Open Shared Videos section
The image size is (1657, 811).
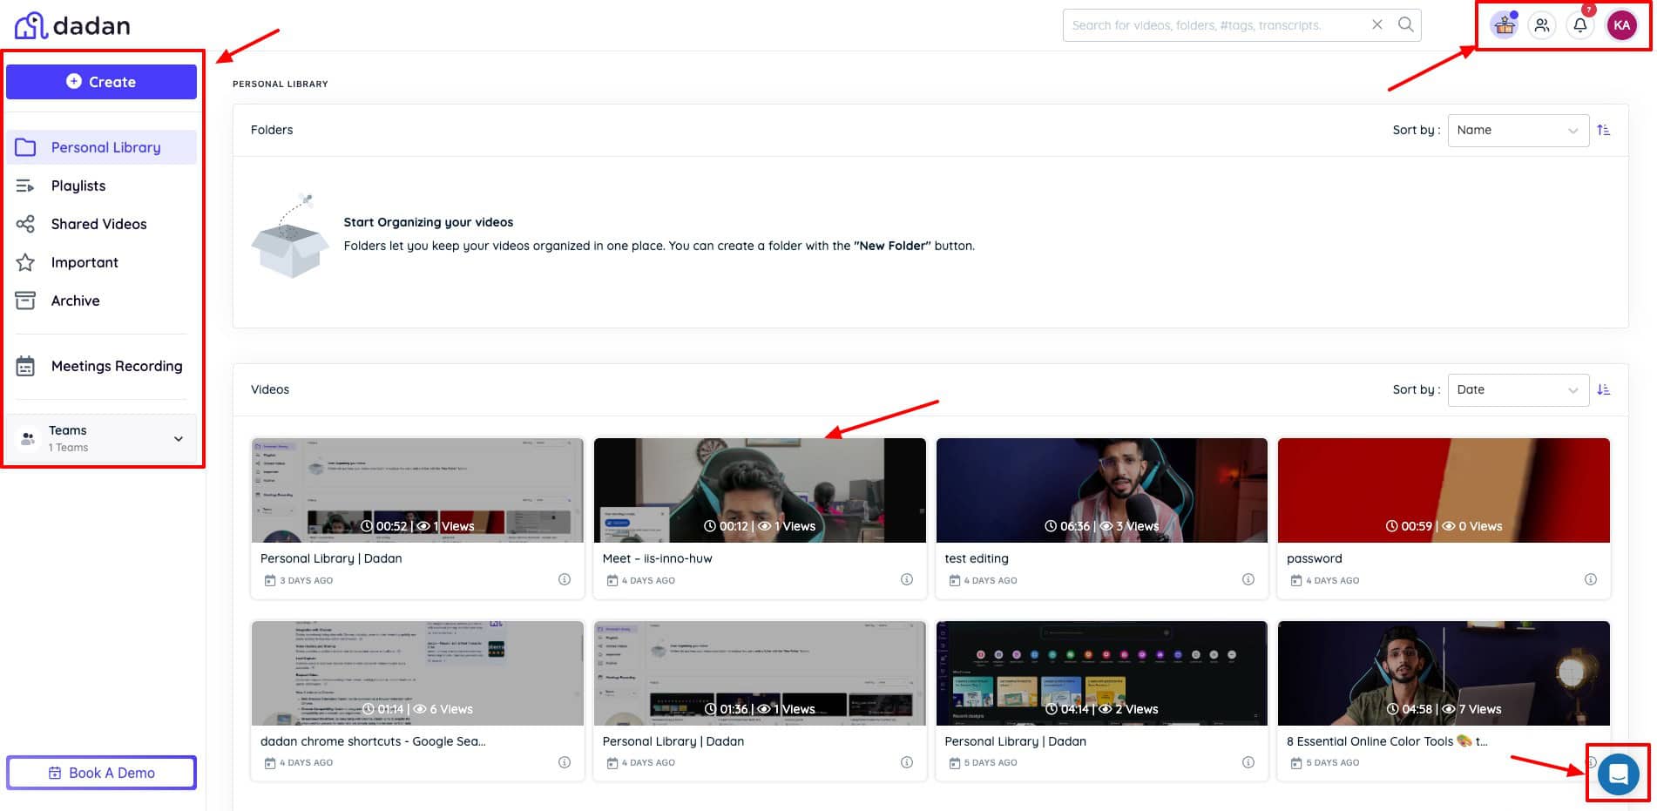(x=98, y=224)
